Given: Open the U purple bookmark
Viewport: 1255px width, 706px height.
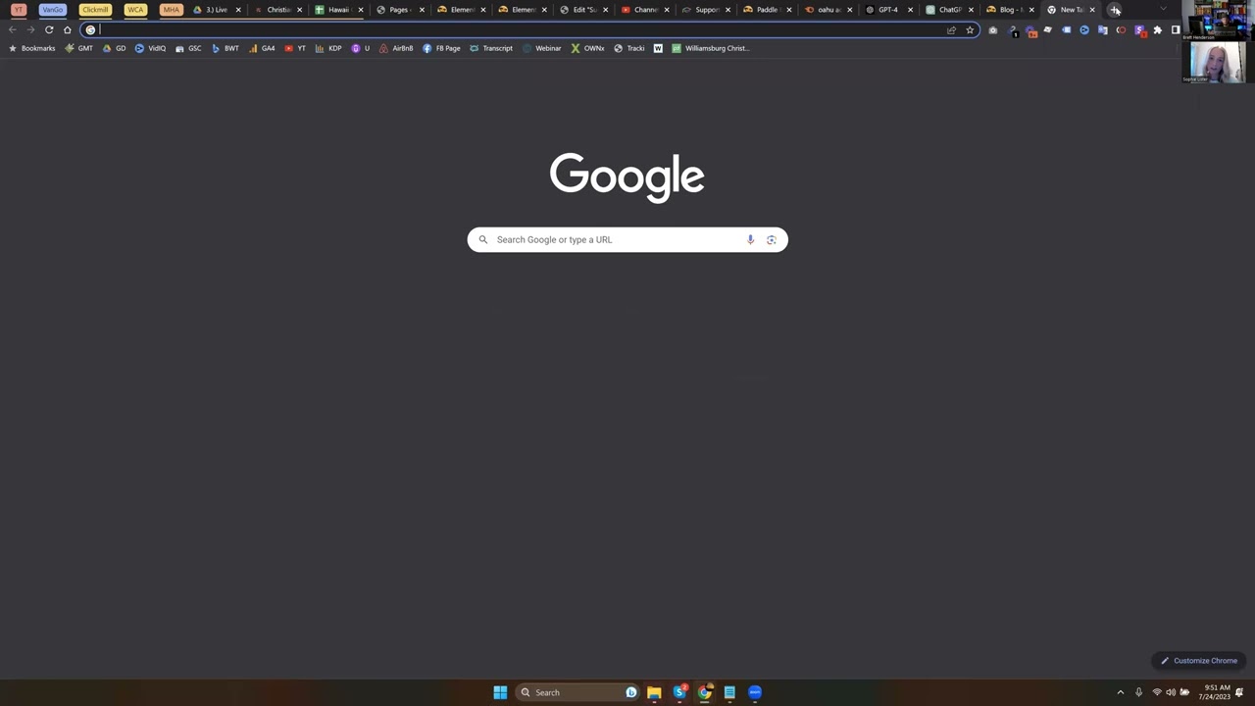Looking at the screenshot, I should (x=361, y=48).
